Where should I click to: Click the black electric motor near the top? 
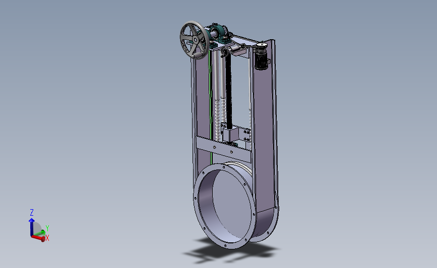click(x=262, y=58)
